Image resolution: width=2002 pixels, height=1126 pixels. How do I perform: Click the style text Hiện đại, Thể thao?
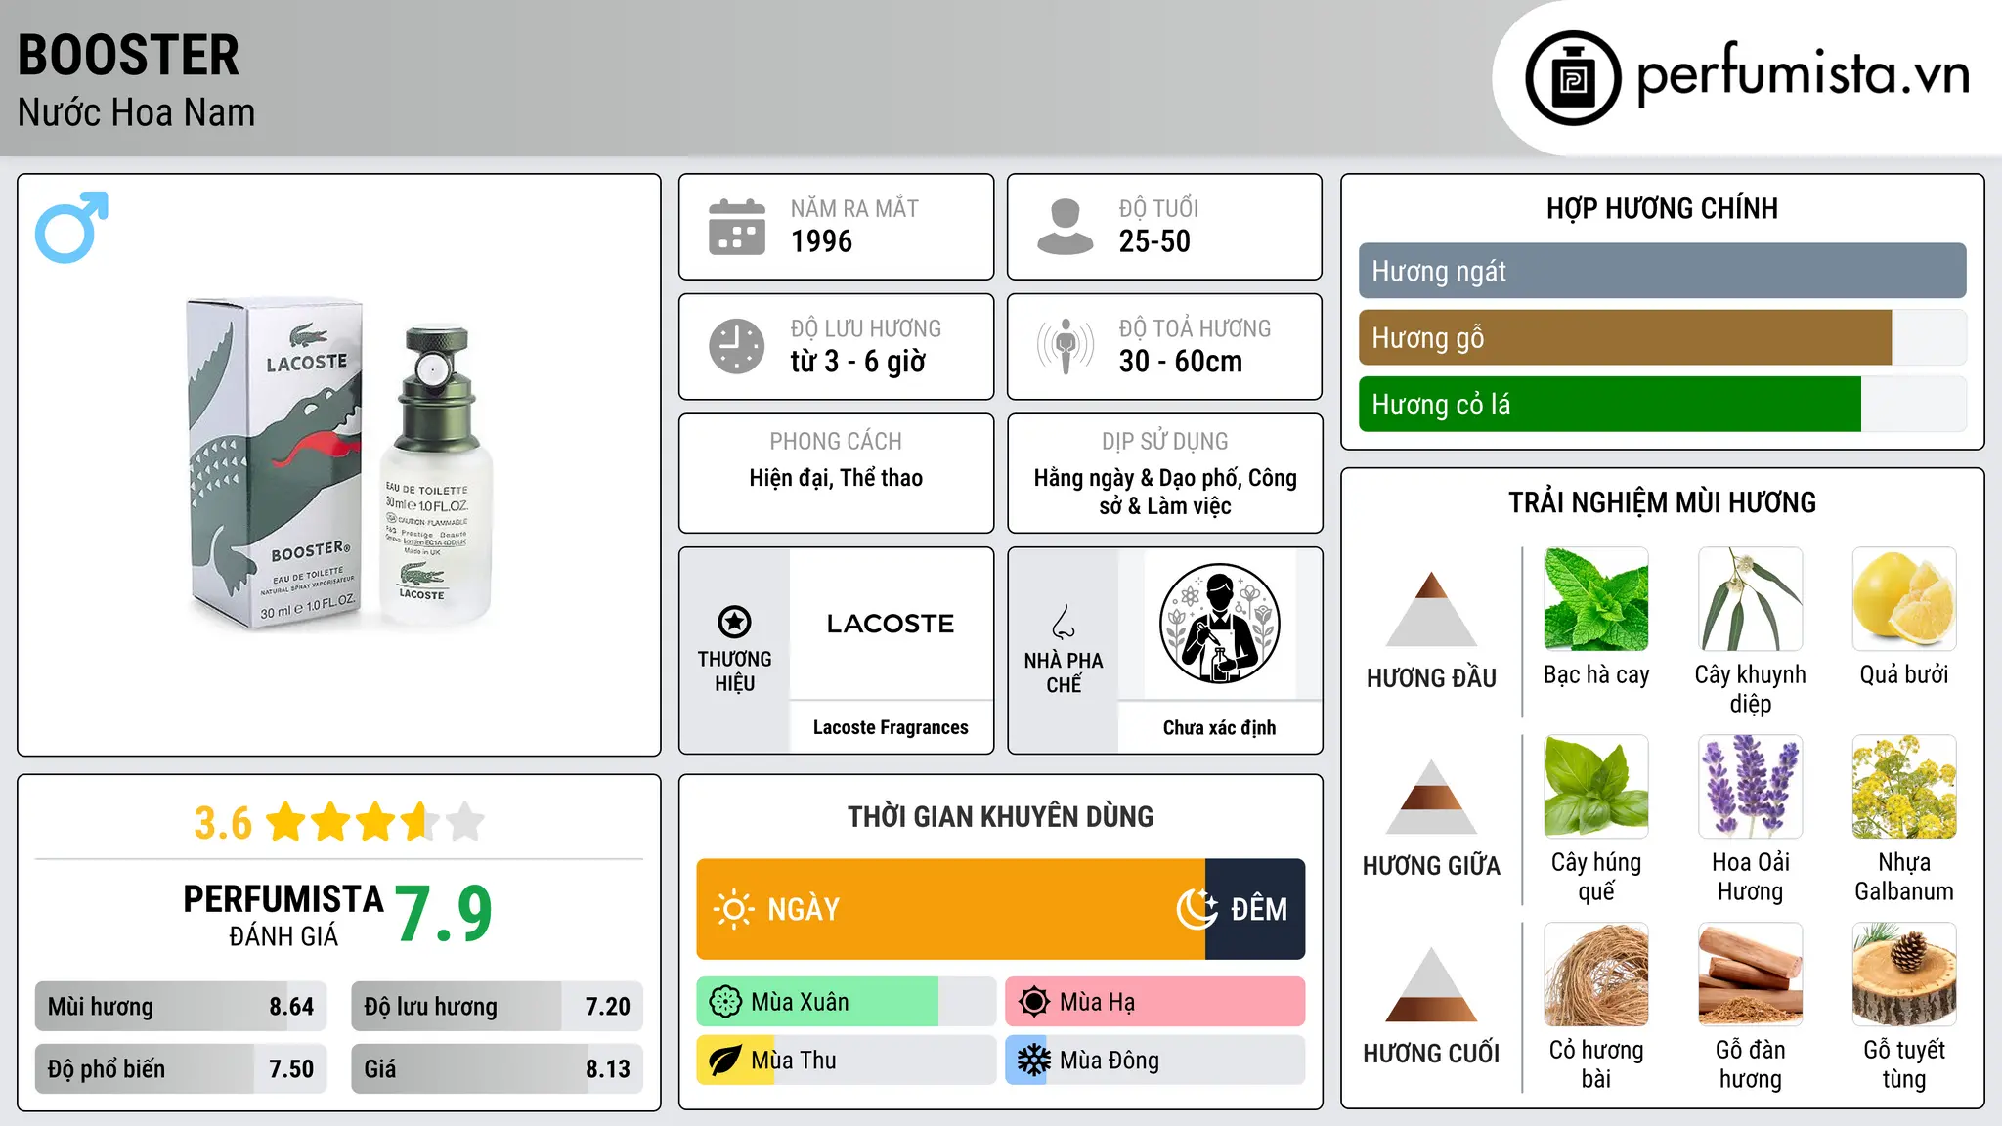(x=836, y=478)
